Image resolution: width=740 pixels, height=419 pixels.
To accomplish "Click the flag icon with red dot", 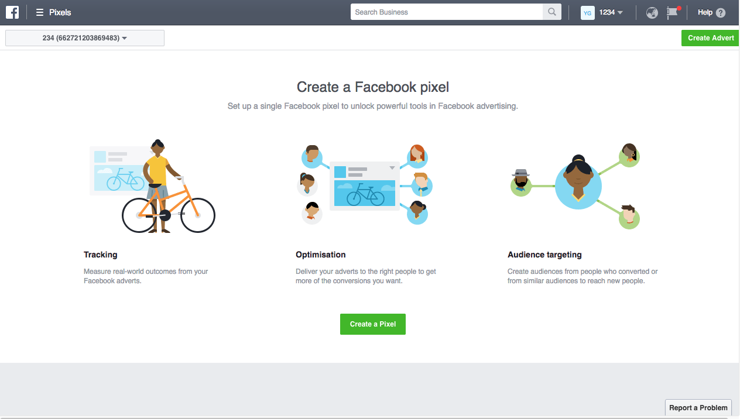I will (673, 12).
